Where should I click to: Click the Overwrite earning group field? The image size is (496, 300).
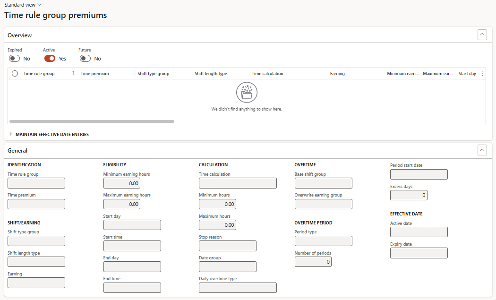point(323,204)
